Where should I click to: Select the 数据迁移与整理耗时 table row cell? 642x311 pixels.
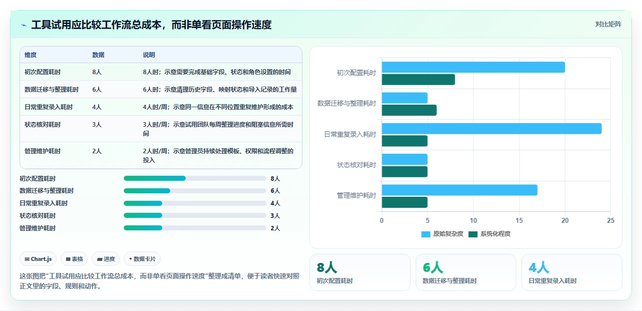point(52,90)
